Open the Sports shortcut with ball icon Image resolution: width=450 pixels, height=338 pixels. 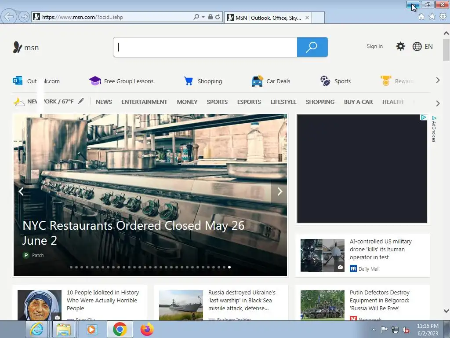[x=335, y=81]
